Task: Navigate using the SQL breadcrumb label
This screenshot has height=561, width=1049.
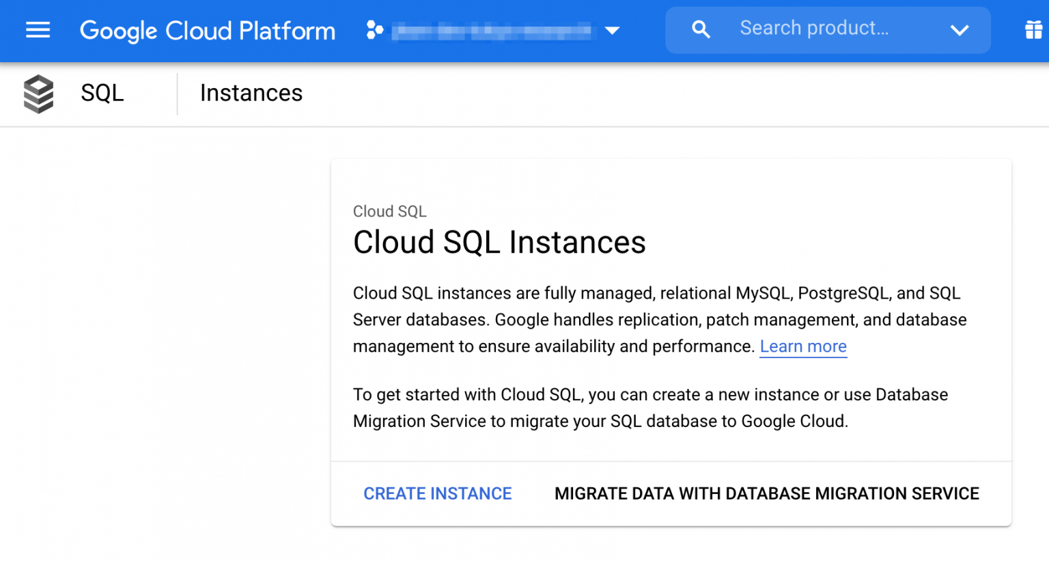Action: [102, 93]
